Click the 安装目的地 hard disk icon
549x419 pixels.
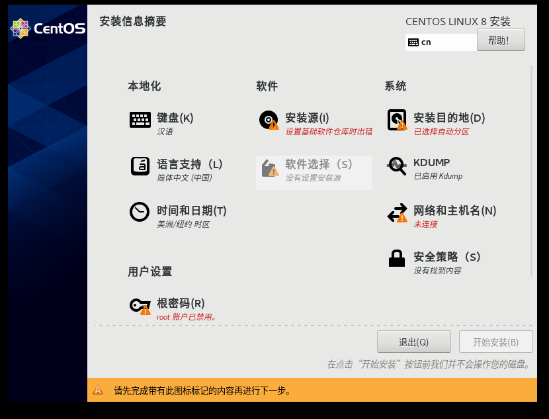[x=397, y=120]
